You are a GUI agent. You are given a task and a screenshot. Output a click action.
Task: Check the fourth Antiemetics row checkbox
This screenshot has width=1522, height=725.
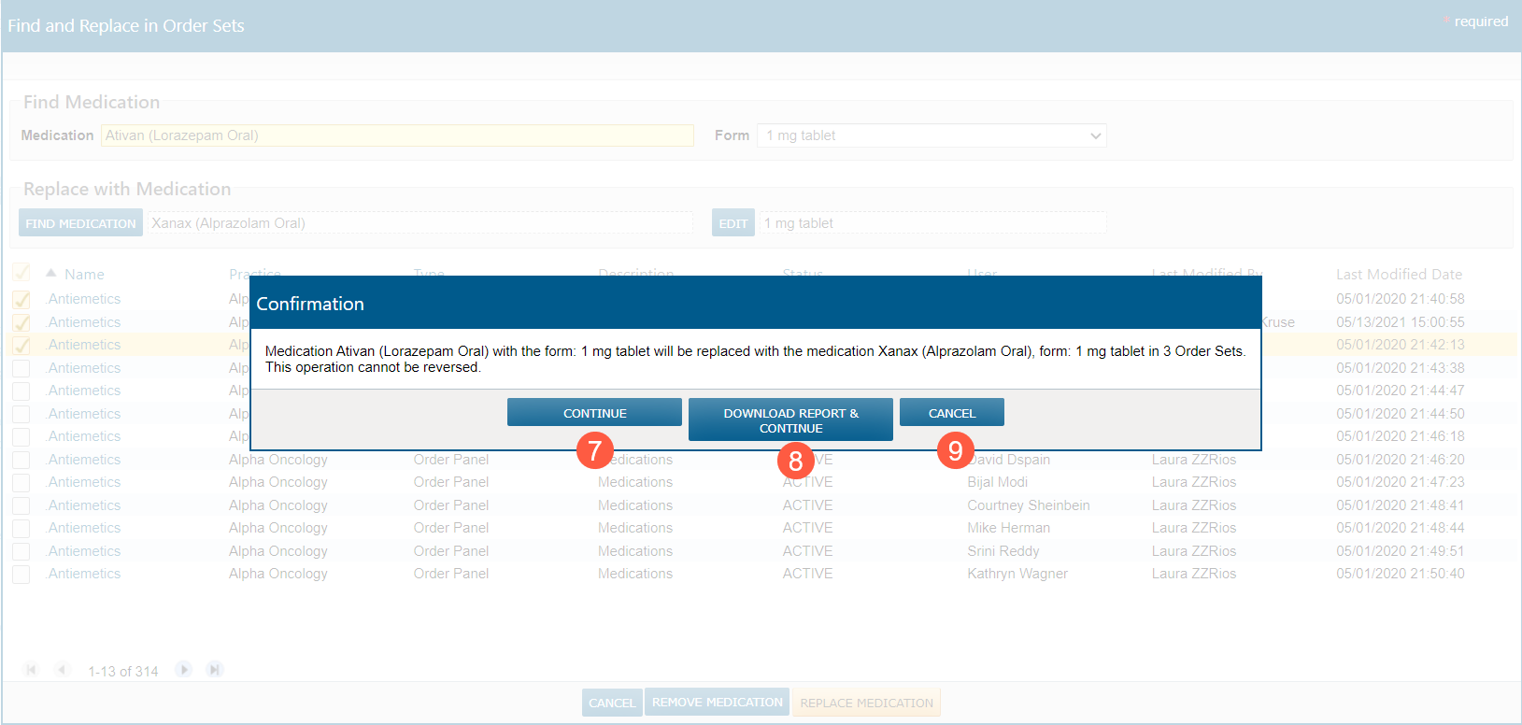pos(21,368)
